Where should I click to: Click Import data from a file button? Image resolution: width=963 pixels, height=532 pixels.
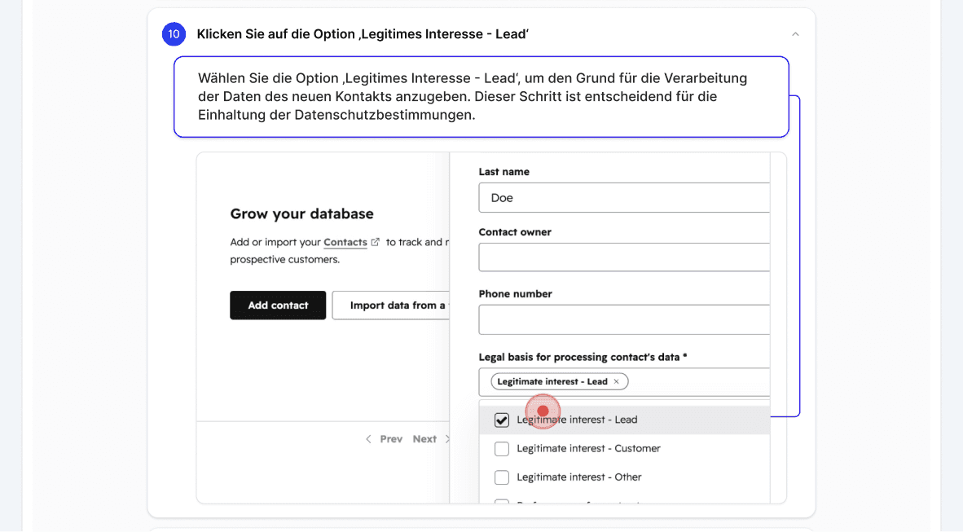(391, 306)
